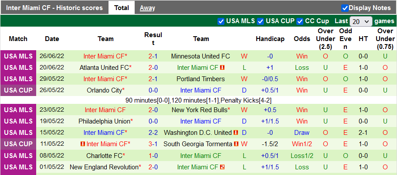The image size is (397, 175).
Task: Open New York Red Bulls team link
Action: point(200,110)
